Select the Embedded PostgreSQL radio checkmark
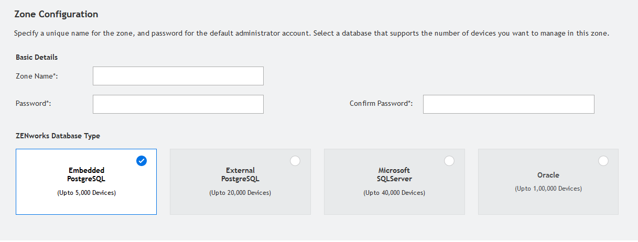 tap(142, 161)
